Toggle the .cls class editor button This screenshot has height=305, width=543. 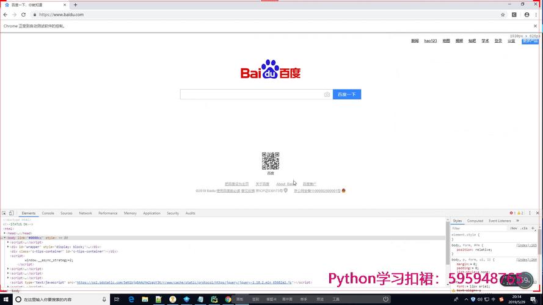pyautogui.click(x=524, y=229)
